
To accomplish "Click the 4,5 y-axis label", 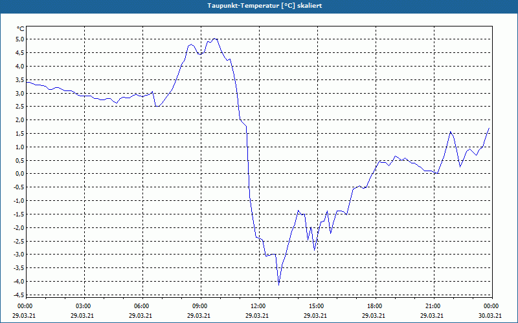I will point(20,53).
